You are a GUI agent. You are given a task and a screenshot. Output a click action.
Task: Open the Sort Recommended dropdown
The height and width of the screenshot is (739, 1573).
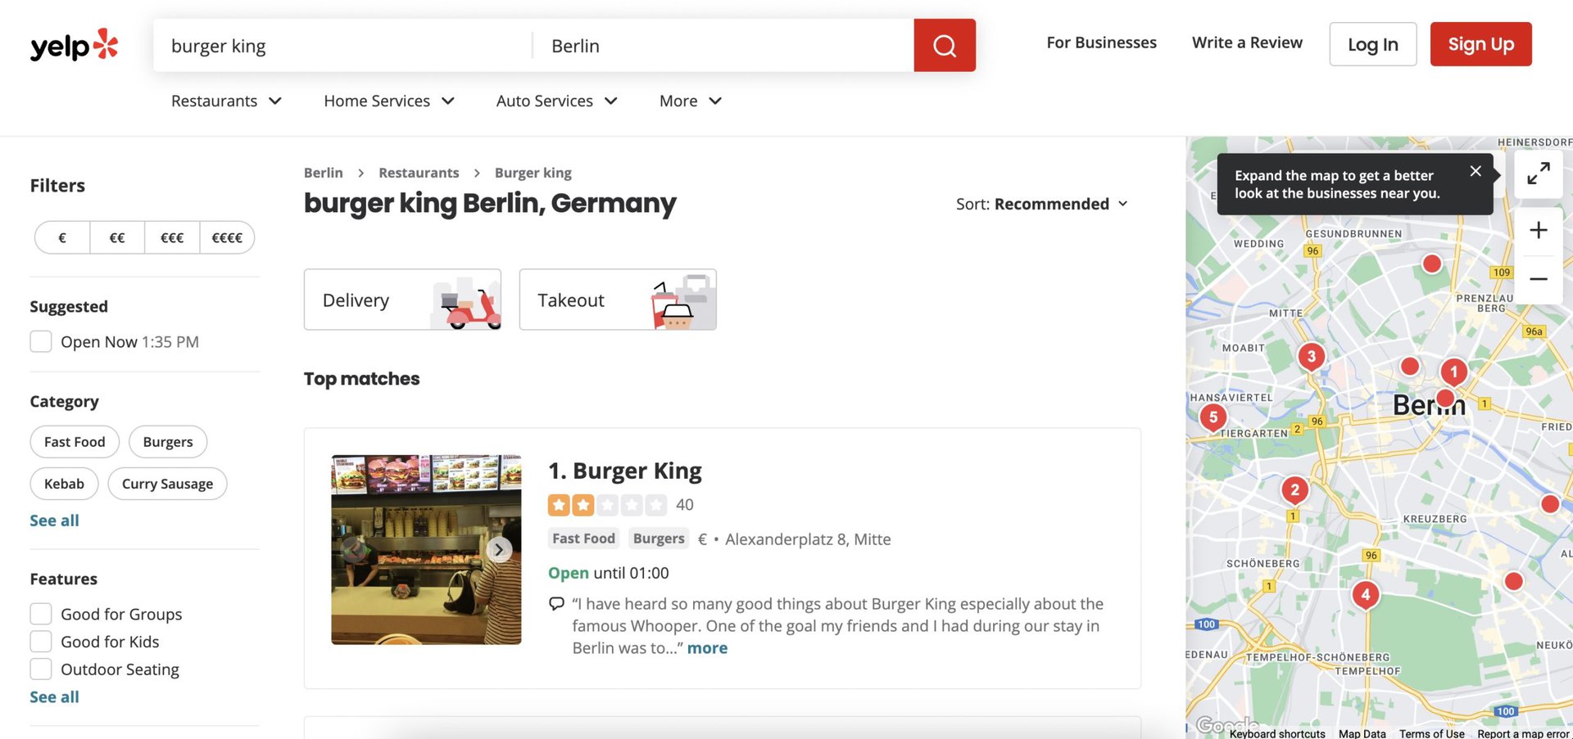(1042, 204)
